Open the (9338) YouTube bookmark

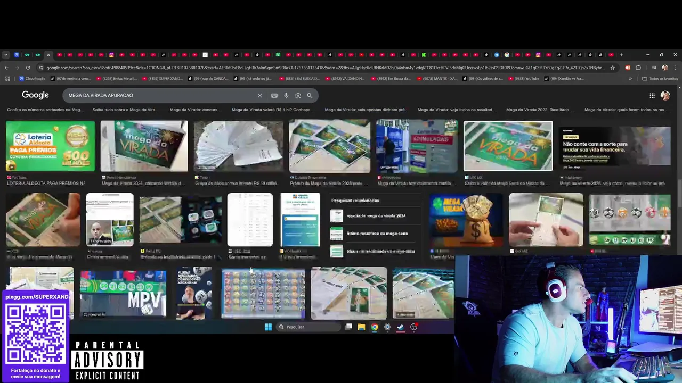[x=524, y=79]
